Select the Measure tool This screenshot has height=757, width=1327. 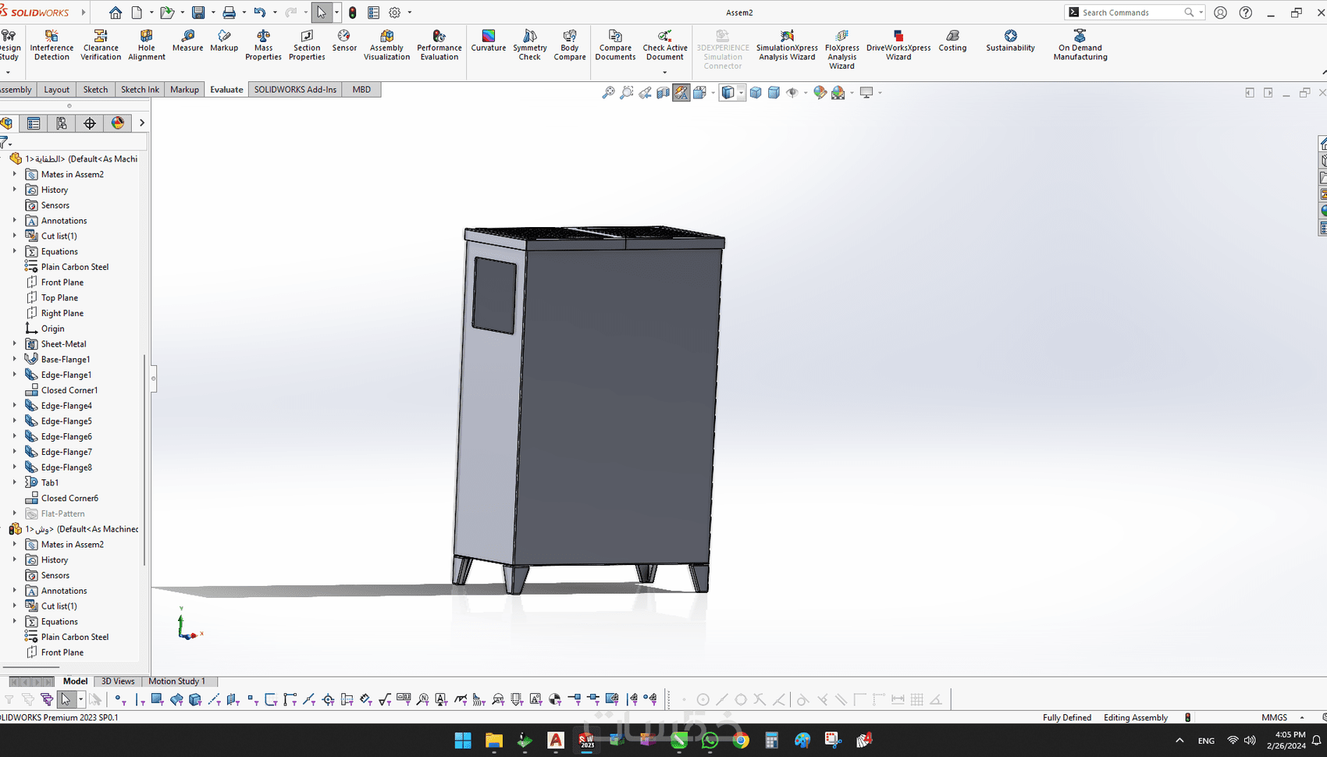tap(187, 41)
